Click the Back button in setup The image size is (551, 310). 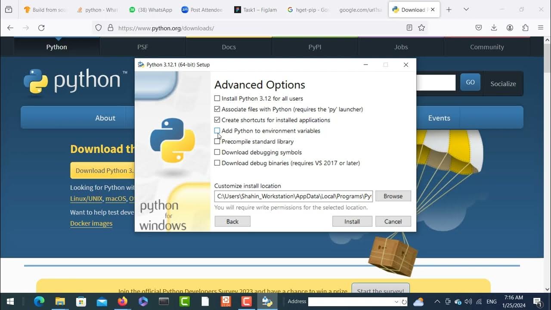(232, 221)
